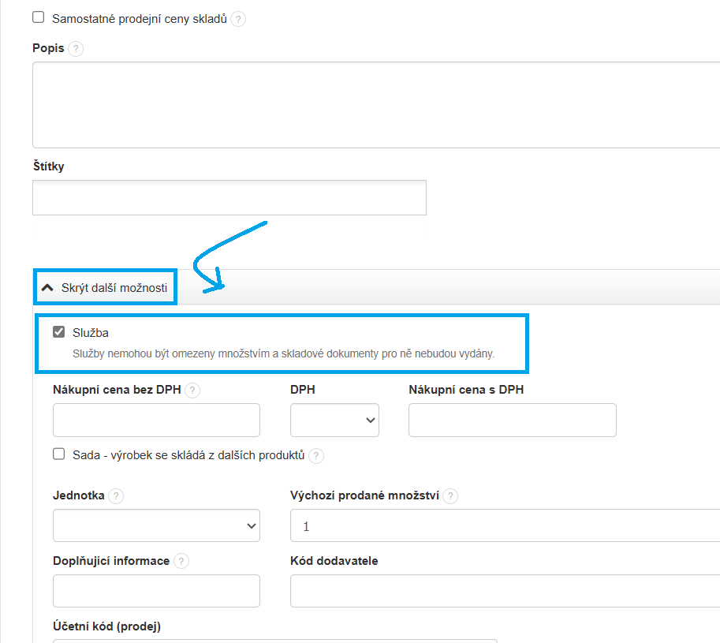720x643 pixels.
Task: Focus the Štítky tags field
Action: pos(229,197)
